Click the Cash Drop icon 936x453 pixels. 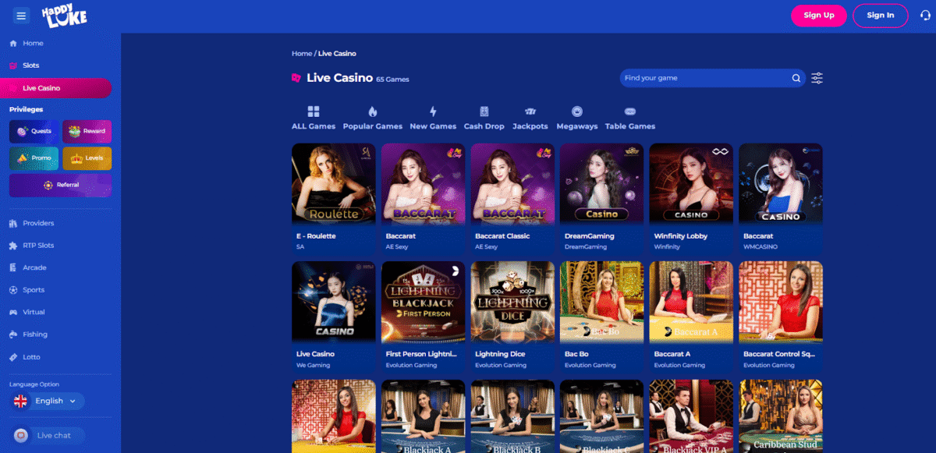[x=484, y=111]
